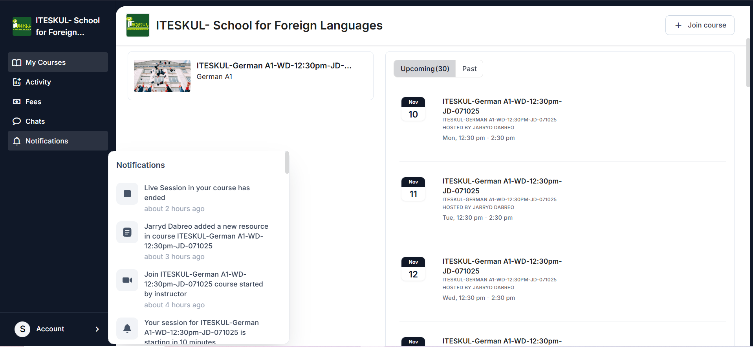
Task: Open My Courses book icon
Action: (x=16, y=62)
